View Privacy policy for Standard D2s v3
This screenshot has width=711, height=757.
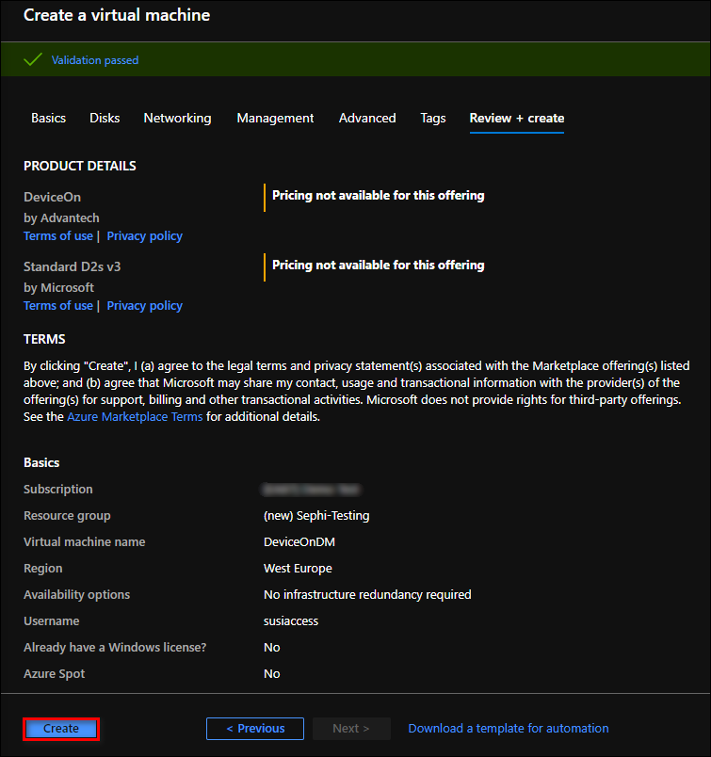(x=145, y=306)
